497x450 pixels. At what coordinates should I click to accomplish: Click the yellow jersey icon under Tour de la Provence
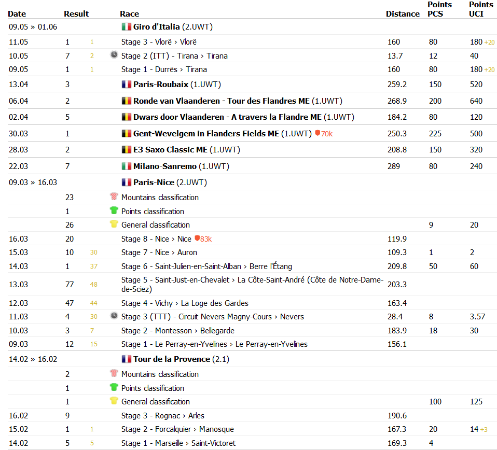114,401
